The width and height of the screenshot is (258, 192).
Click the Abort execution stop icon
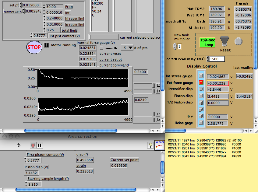33,145
